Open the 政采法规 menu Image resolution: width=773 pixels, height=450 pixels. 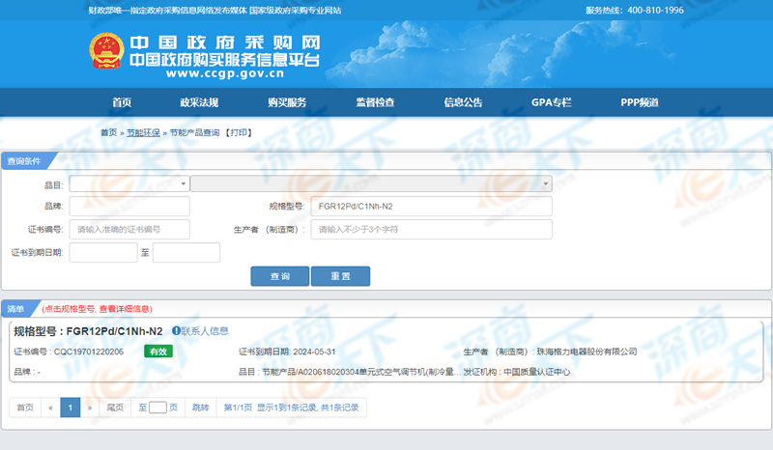(199, 102)
